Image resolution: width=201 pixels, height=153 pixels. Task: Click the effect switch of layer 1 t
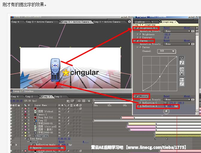[x=68, y=109]
